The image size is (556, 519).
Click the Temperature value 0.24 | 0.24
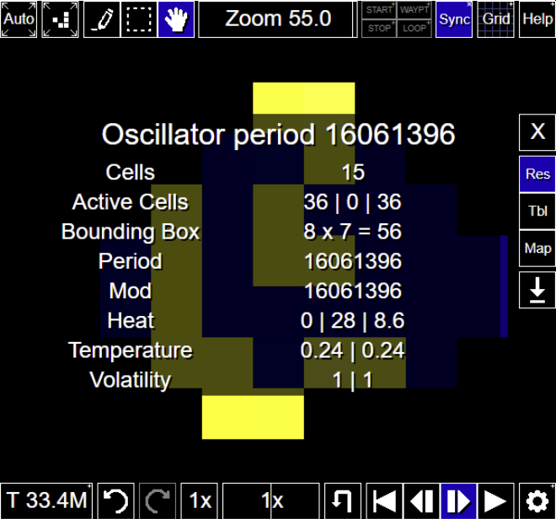pos(352,350)
